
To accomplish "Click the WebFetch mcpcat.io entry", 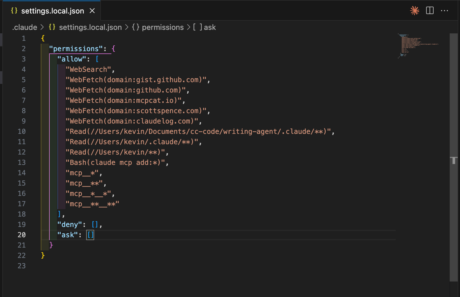I will (123, 101).
